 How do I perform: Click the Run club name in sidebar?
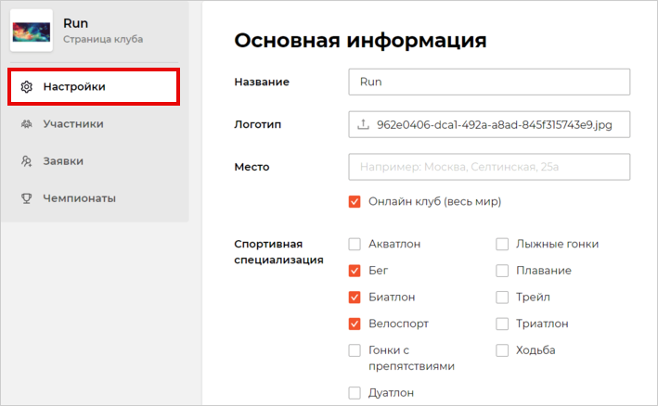tap(75, 23)
